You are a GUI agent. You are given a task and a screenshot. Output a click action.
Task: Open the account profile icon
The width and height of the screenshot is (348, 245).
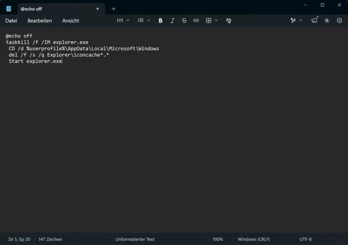[327, 21]
